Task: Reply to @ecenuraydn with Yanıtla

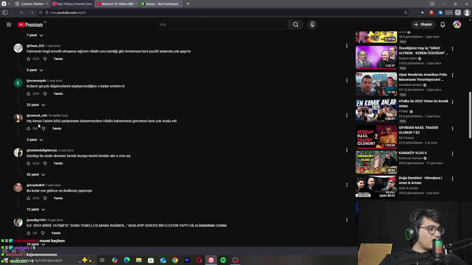Action: click(x=58, y=94)
